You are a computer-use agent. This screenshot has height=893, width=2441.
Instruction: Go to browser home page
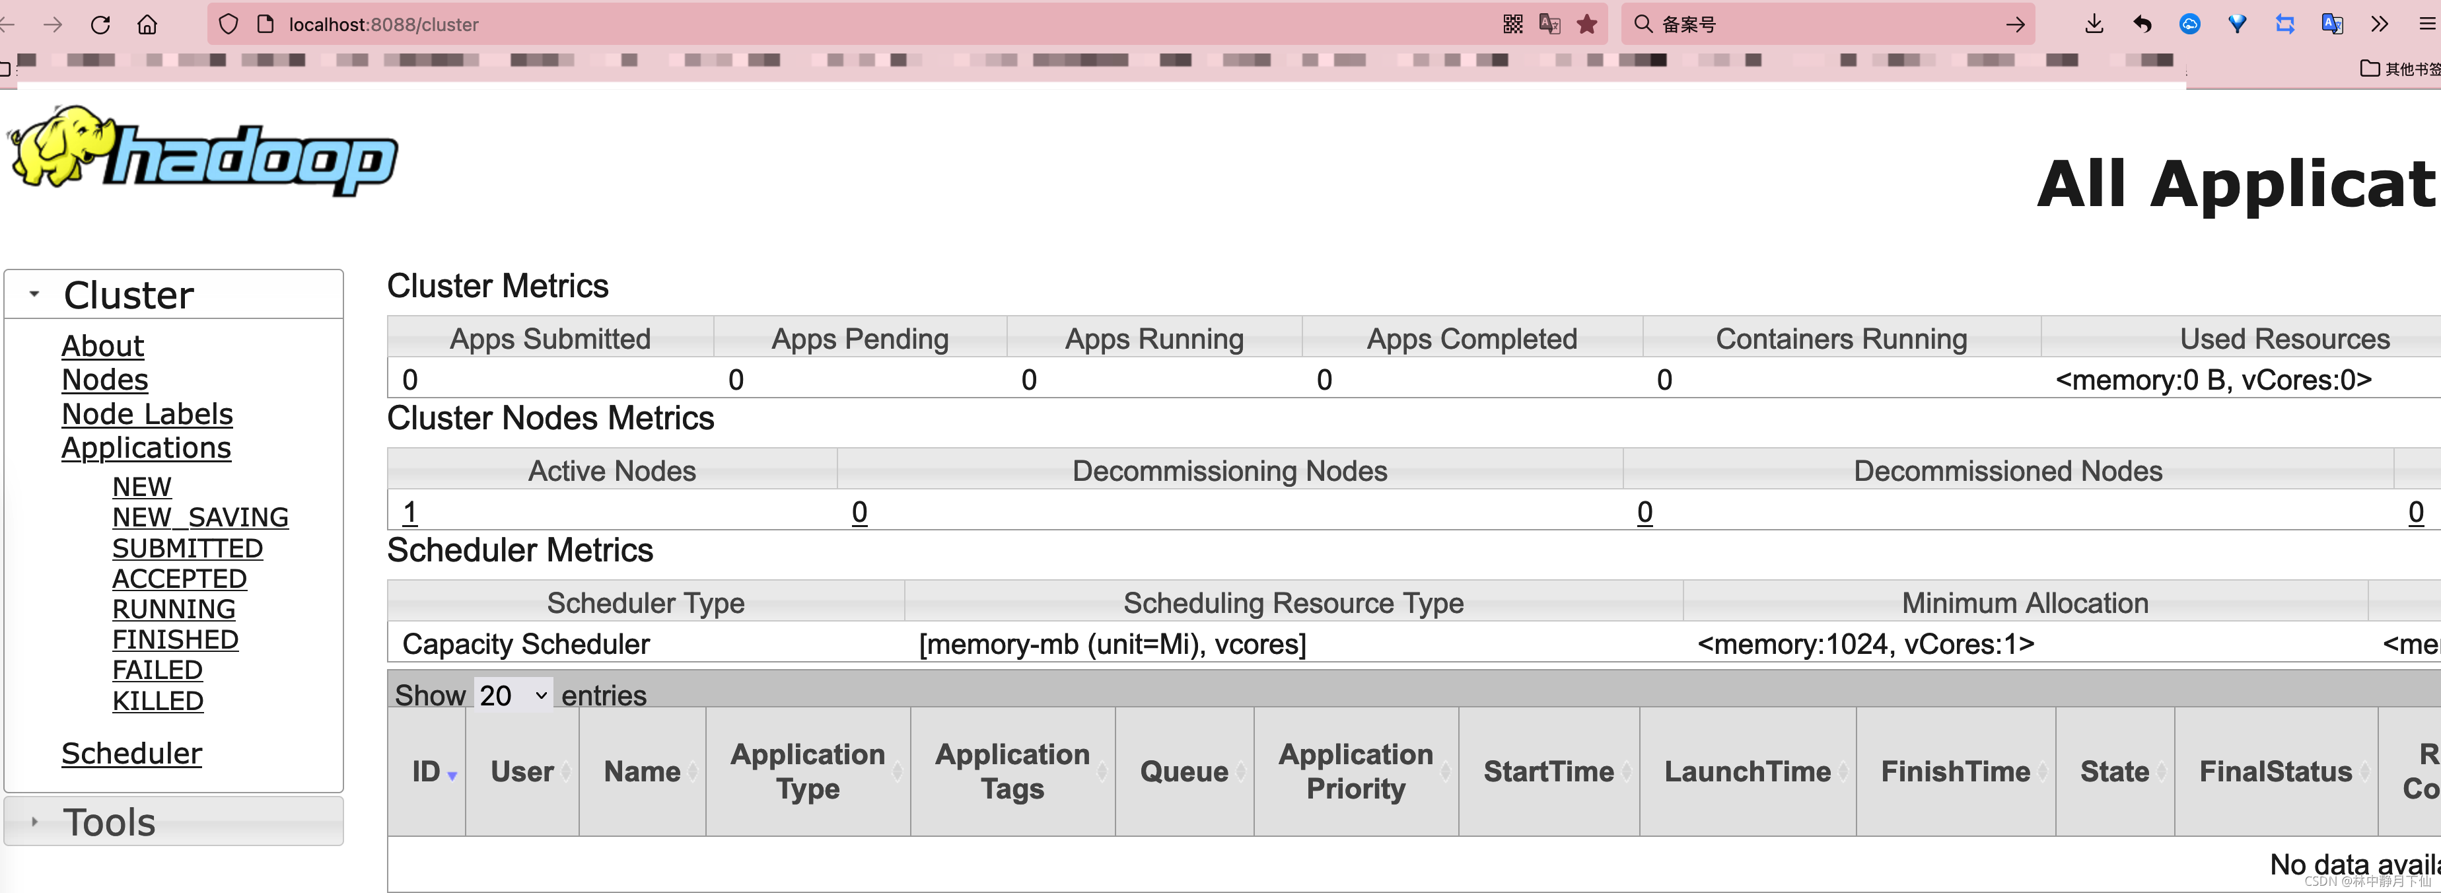coord(147,24)
